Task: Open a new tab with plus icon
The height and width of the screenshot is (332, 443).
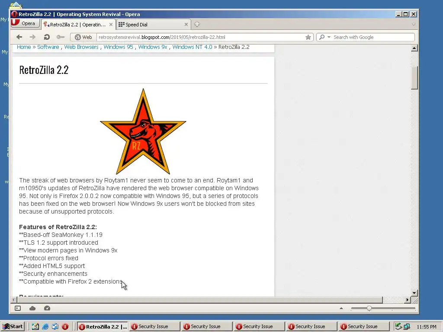Action: click(x=197, y=24)
